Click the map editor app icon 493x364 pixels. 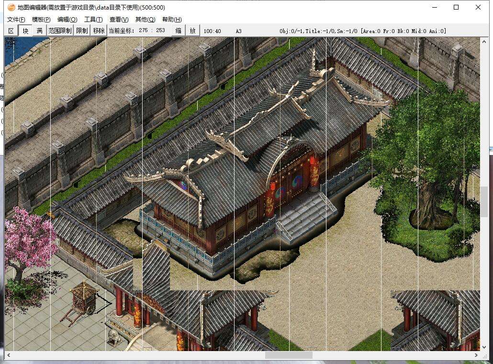coord(11,7)
